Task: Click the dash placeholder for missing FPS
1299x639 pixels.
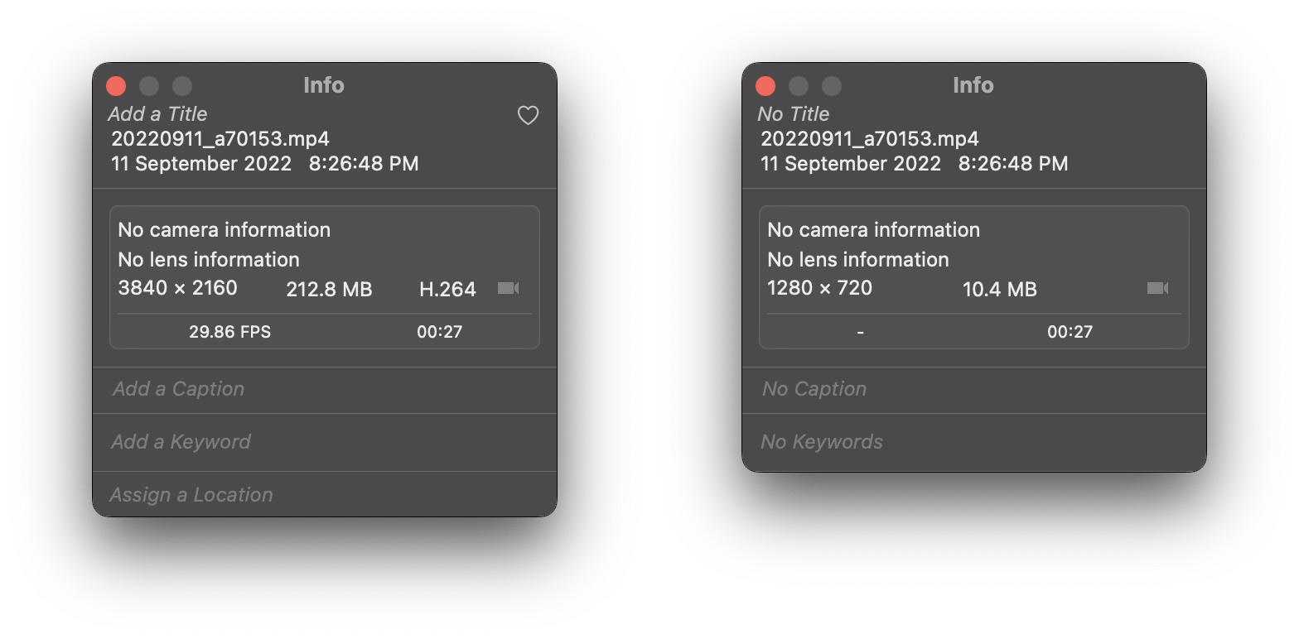Action: 860,331
